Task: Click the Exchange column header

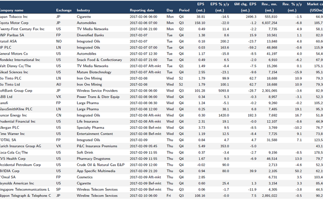Action: (x=64, y=10)
